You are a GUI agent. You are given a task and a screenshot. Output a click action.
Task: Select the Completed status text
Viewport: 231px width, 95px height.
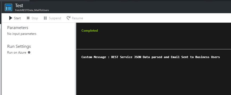point(89,31)
